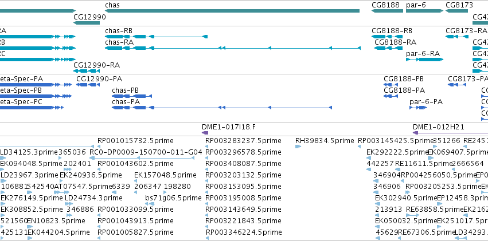Select the chas gene bar
The height and width of the screenshot is (241, 488).
[232, 11]
